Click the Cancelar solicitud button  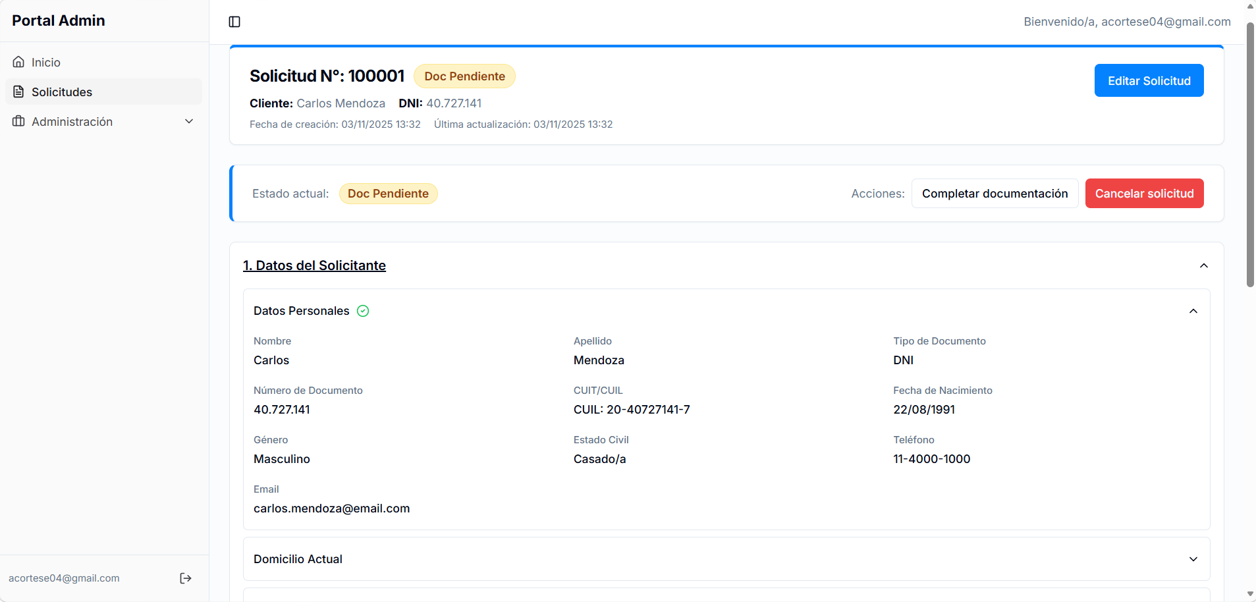click(x=1144, y=193)
